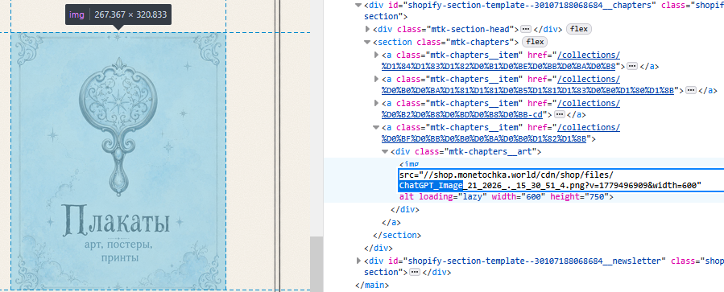The width and height of the screenshot is (724, 292).
Task: Click the flex badge beside mtk-section-head div
Action: click(x=579, y=29)
